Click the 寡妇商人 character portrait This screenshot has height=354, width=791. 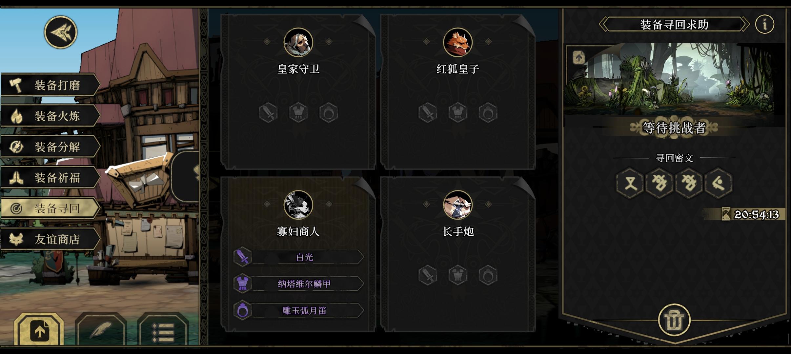click(298, 205)
